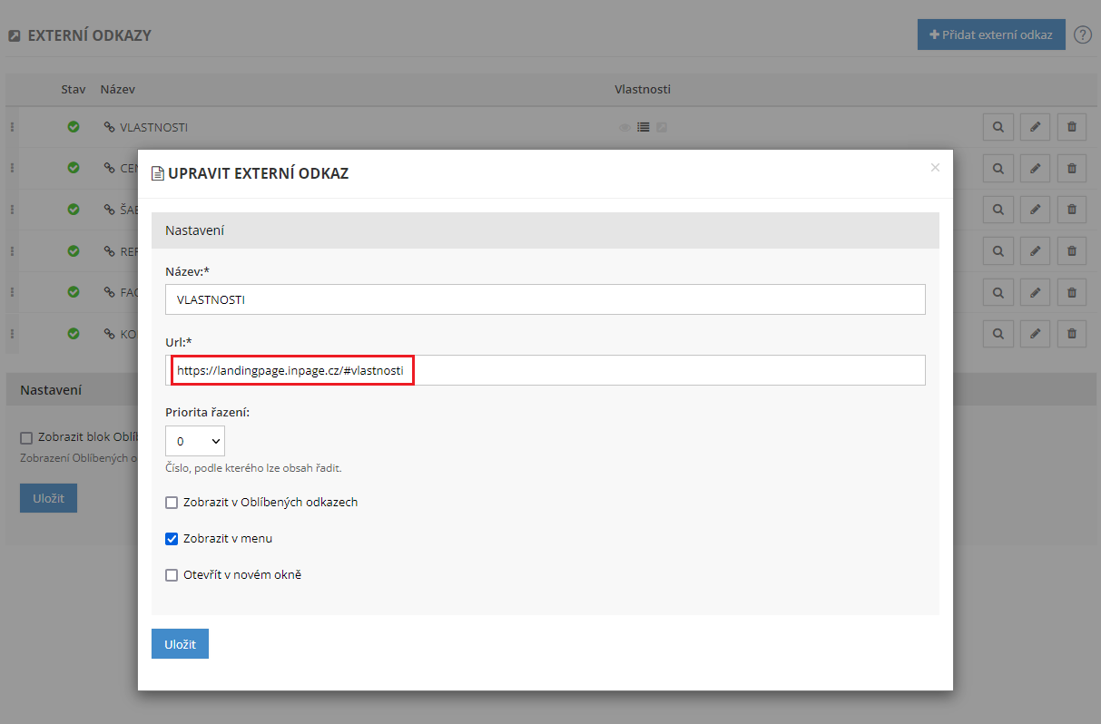Click Přidat externí odkaz button
The height and width of the screenshot is (724, 1101).
(x=990, y=34)
